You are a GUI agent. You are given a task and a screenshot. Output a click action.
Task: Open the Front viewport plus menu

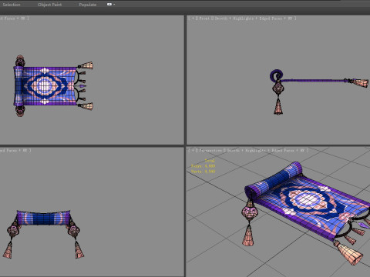pyautogui.click(x=193, y=18)
